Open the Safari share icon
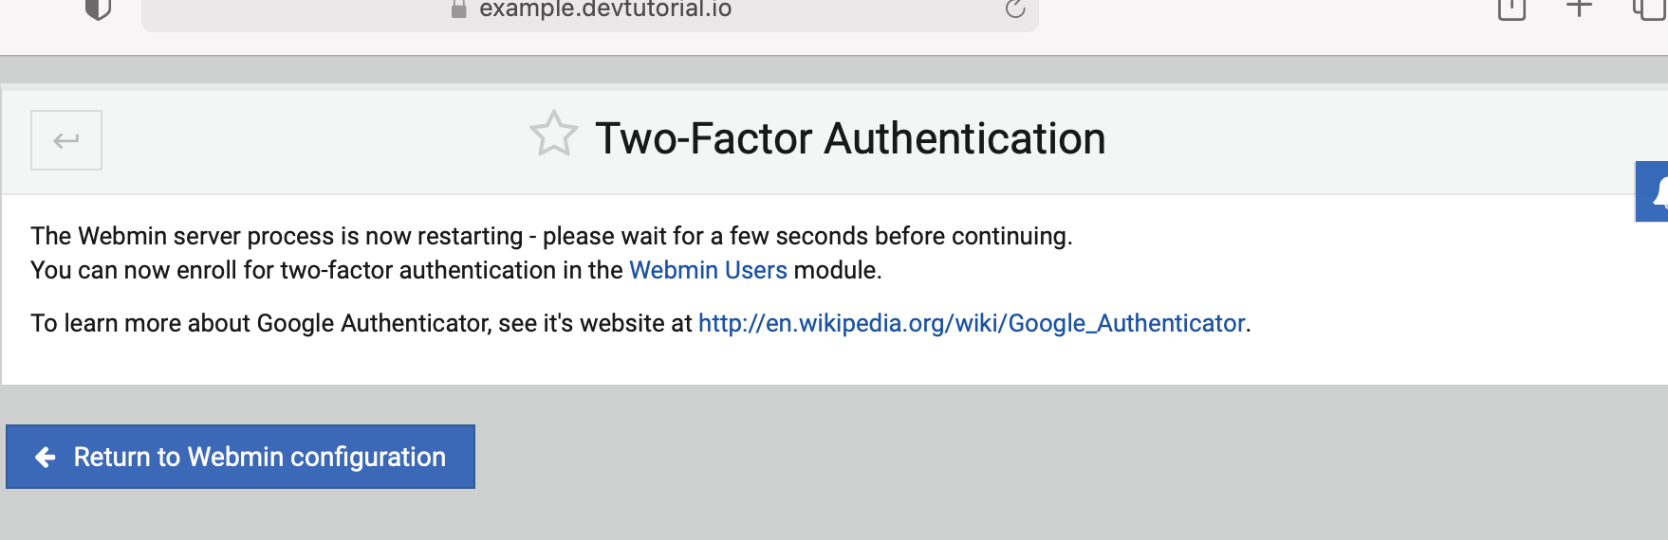The image size is (1668, 540). tap(1511, 9)
